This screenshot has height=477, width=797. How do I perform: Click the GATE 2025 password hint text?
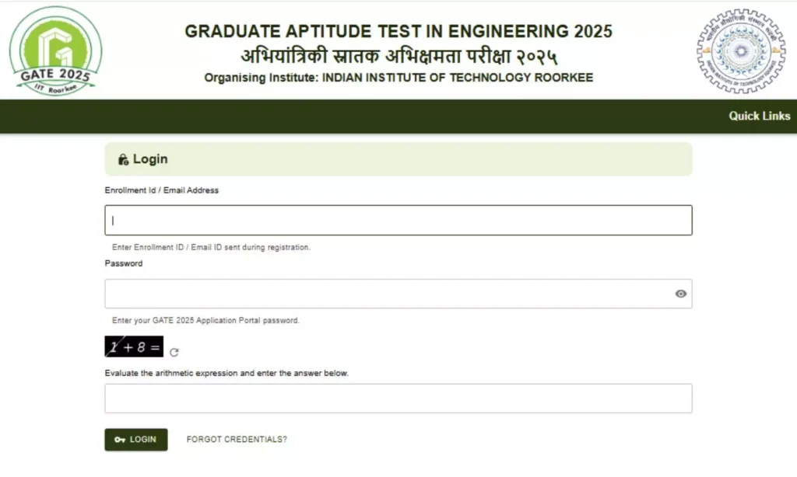205,321
